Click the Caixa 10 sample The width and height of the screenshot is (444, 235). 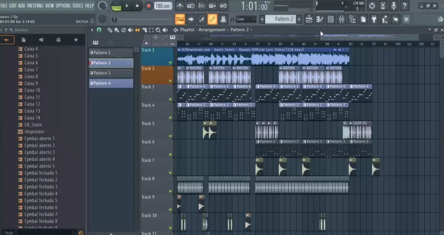[x=32, y=90]
